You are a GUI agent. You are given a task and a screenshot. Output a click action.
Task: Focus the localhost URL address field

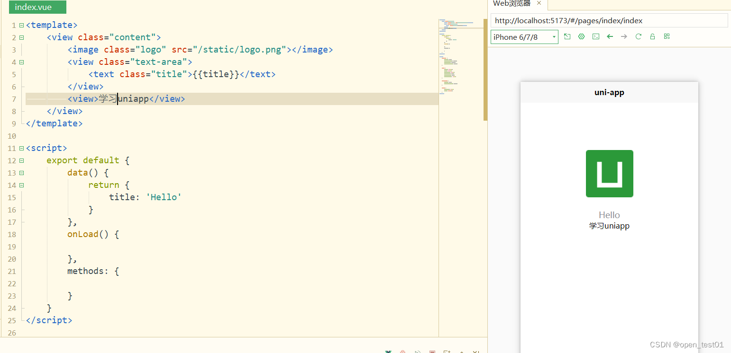609,20
